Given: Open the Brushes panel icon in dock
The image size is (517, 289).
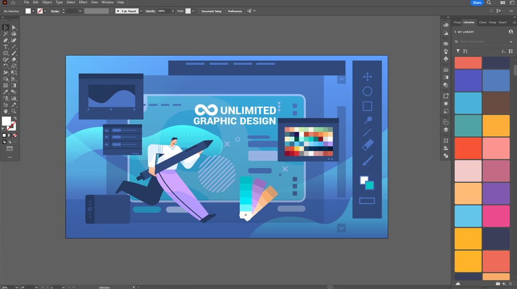Looking at the screenshot, I should coord(446,51).
